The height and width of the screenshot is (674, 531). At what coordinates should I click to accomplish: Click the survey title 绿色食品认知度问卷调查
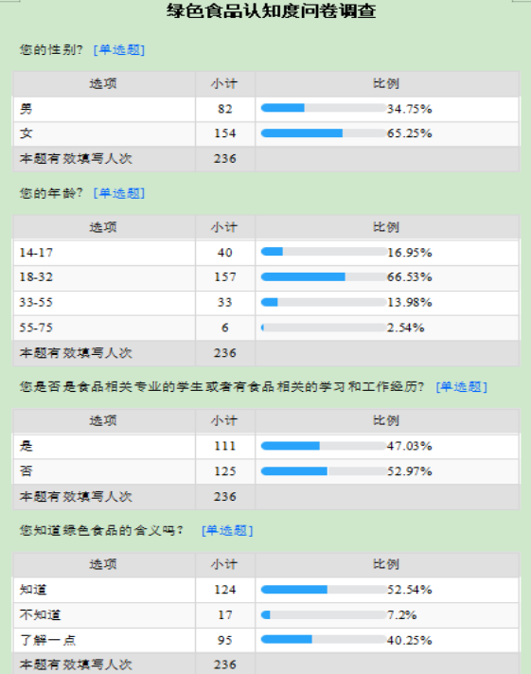click(272, 10)
